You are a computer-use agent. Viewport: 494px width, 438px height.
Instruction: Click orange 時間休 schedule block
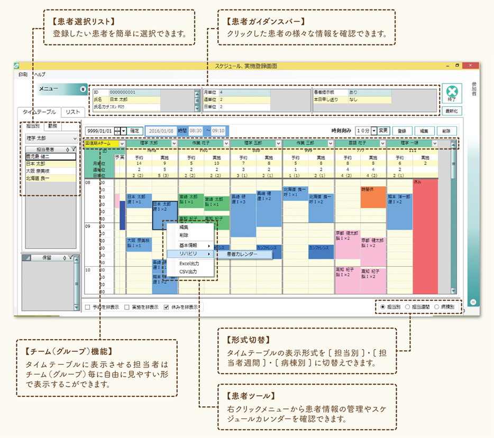[373, 197]
